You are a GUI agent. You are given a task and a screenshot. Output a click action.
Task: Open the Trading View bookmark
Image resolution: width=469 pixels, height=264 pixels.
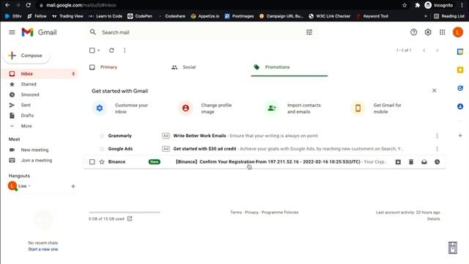(x=67, y=16)
